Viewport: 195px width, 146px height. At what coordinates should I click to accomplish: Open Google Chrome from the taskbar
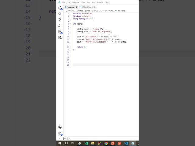tap(106, 143)
